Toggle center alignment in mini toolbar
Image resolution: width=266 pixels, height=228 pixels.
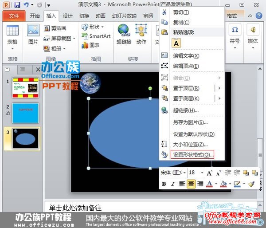pos(191,184)
